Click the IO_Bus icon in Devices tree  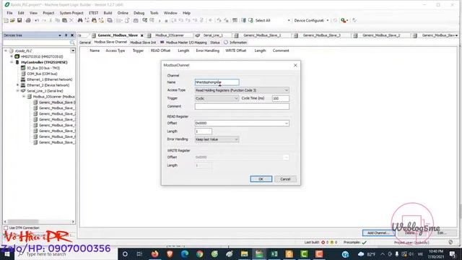23,68
